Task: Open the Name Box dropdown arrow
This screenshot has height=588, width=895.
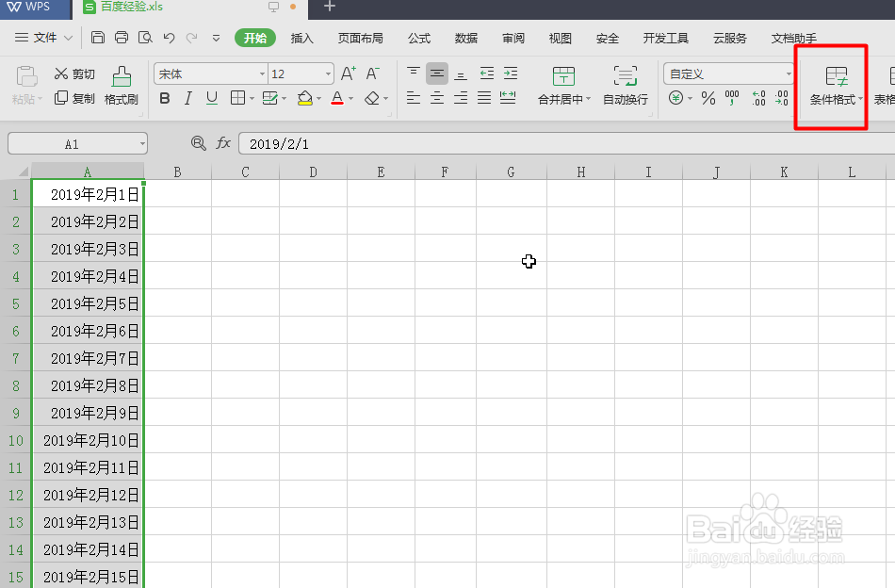Action: click(x=142, y=144)
